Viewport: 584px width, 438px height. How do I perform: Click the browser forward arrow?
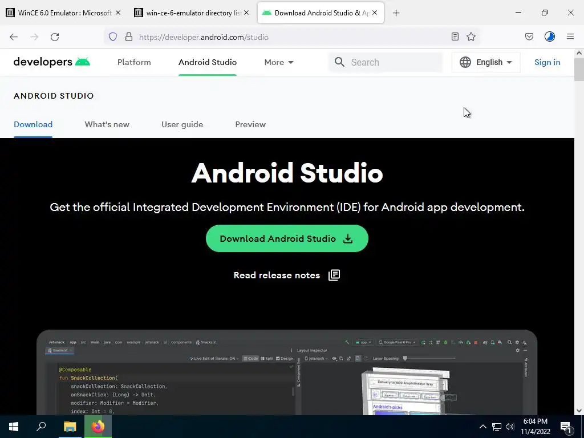click(34, 37)
